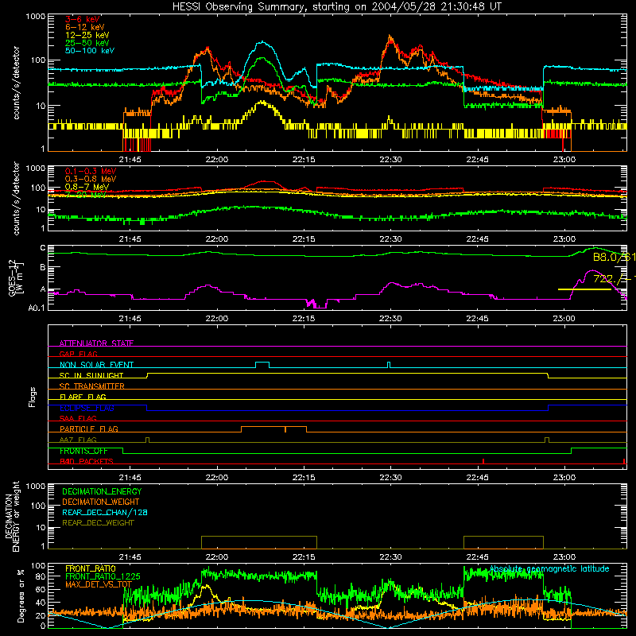
Task: Click the GOES-12 axis label
Action: pos(14,277)
